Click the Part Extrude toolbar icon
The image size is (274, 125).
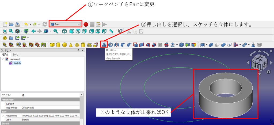click(x=104, y=45)
